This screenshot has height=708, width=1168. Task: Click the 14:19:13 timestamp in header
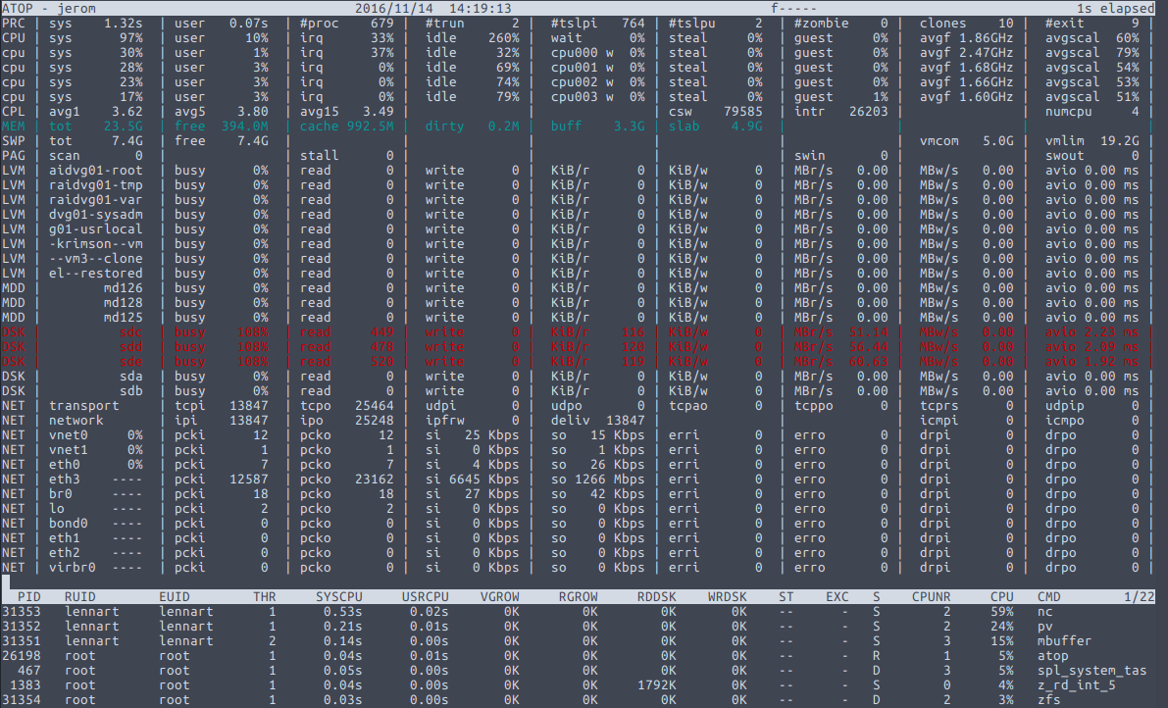pos(480,8)
